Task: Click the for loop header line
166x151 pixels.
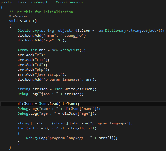Action: coord(57,128)
